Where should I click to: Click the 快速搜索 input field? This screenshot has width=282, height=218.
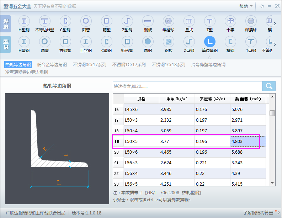pyautogui.click(x=187, y=86)
